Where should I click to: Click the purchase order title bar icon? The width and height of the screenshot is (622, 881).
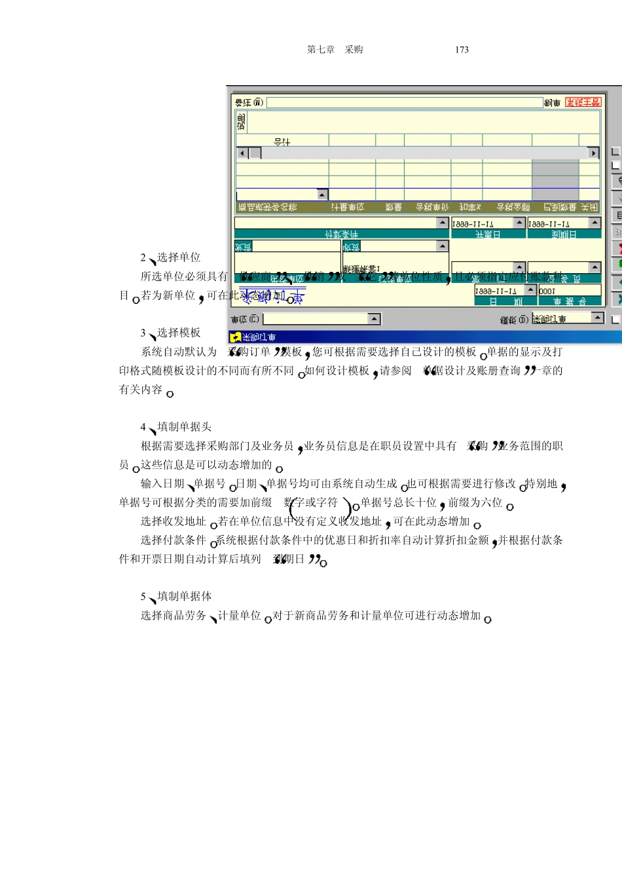tap(235, 337)
